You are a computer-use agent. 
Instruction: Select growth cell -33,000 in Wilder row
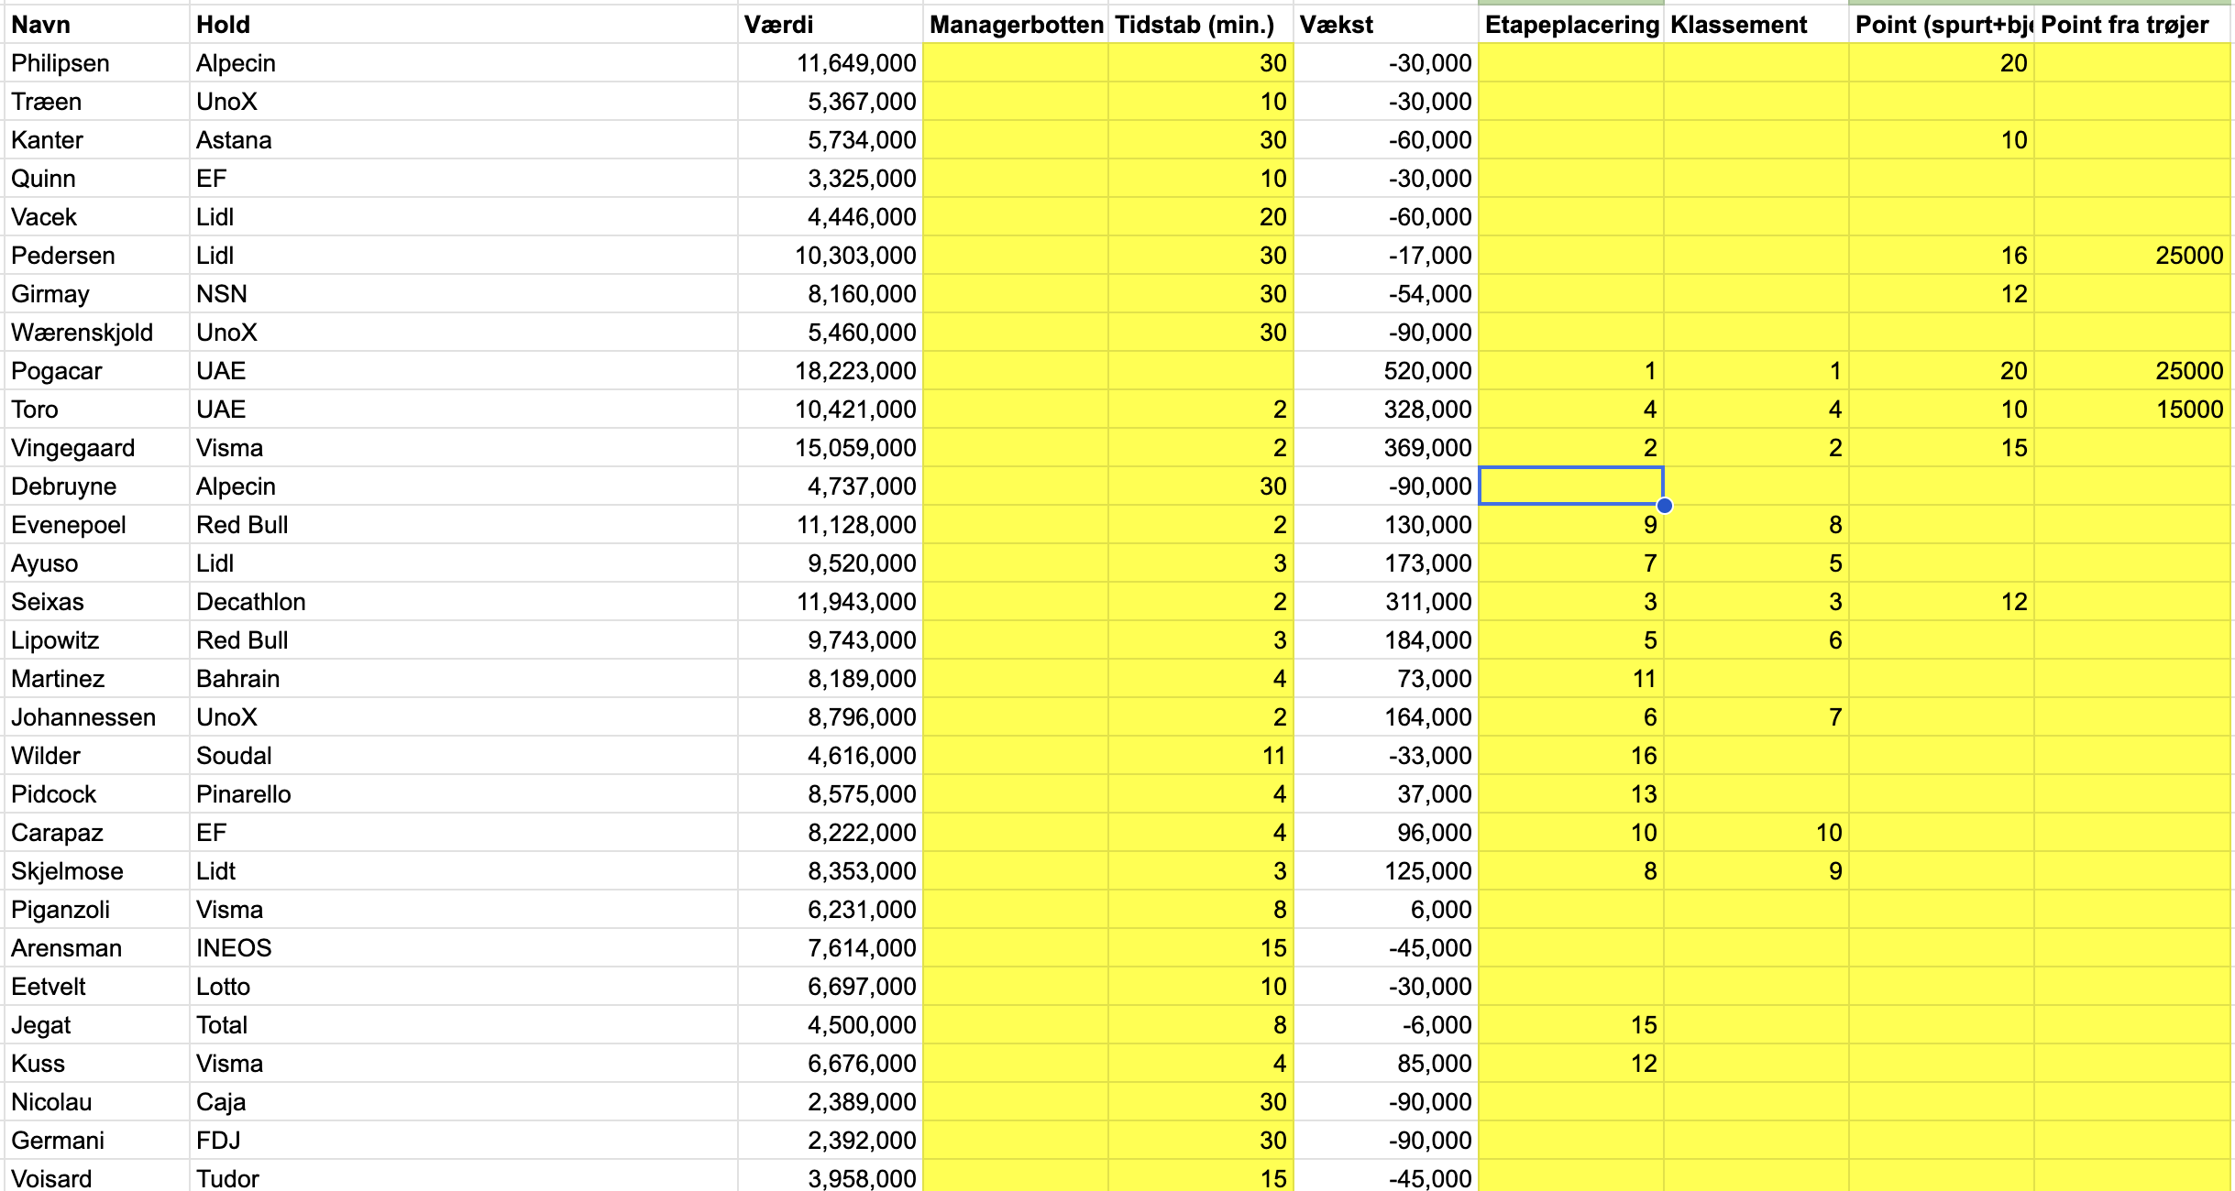pos(1386,756)
